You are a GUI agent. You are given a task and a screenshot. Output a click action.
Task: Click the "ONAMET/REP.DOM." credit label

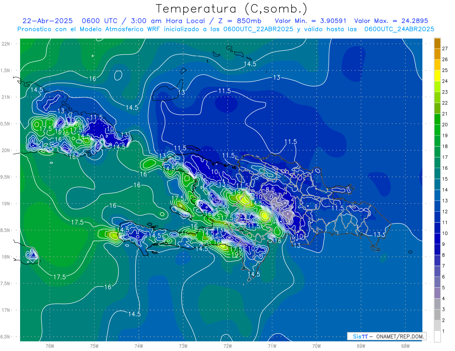[400, 336]
